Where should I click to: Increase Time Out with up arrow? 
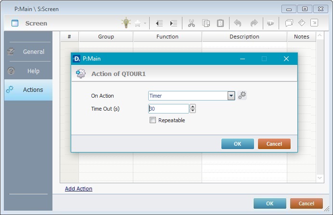[192, 106]
